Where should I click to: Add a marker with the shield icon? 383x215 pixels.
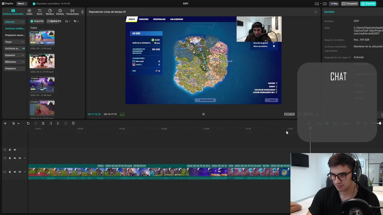click(73, 123)
